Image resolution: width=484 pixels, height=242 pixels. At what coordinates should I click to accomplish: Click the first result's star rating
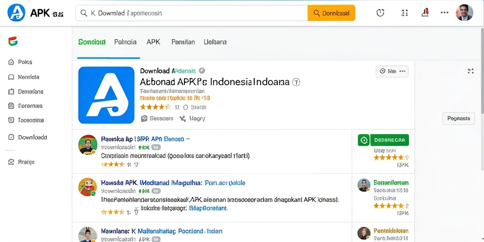pos(112,164)
